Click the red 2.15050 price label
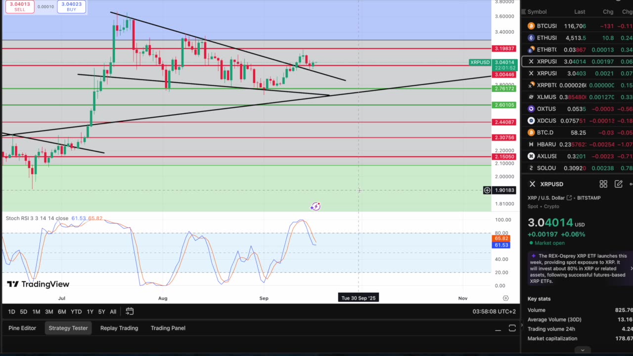Image resolution: width=633 pixels, height=356 pixels. pyautogui.click(x=504, y=157)
